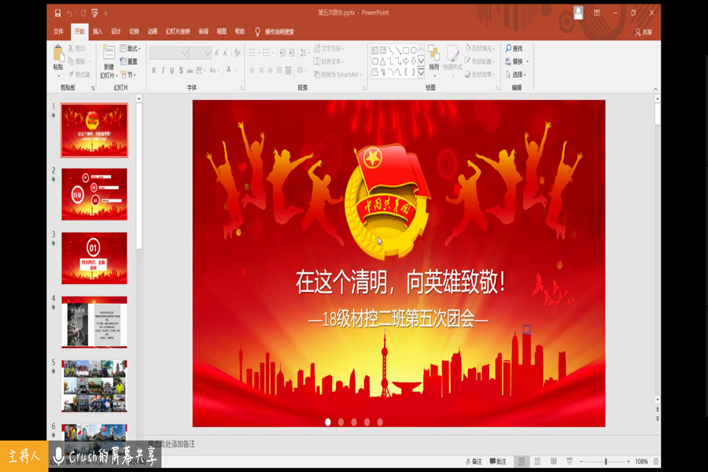
Task: Toggle Underline formatting
Action: coord(172,70)
